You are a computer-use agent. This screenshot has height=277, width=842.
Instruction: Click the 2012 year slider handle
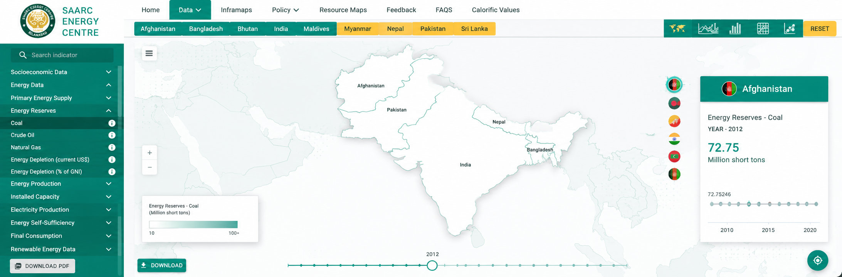(432, 265)
